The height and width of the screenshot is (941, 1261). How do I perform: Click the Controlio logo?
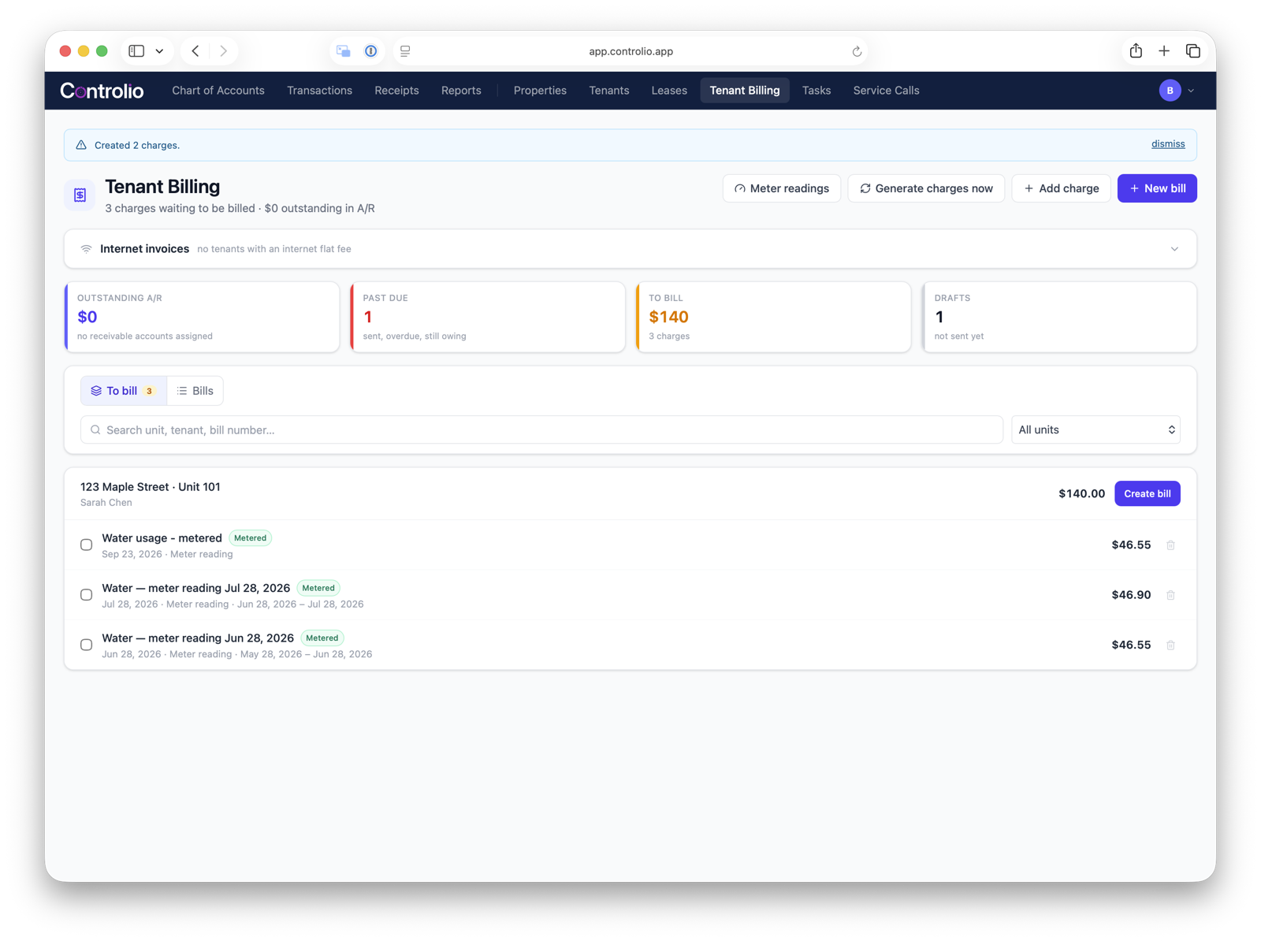[x=102, y=91]
